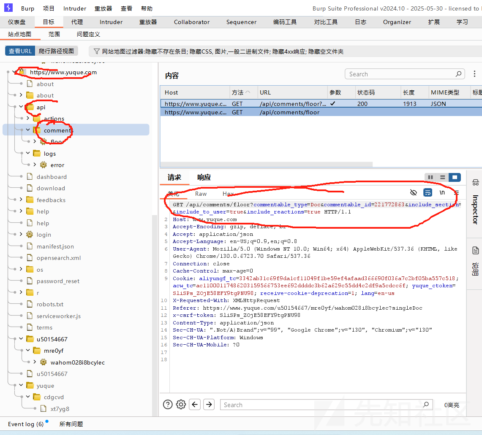Open the 响应 response tab
This screenshot has width=482, height=435.
point(204,177)
